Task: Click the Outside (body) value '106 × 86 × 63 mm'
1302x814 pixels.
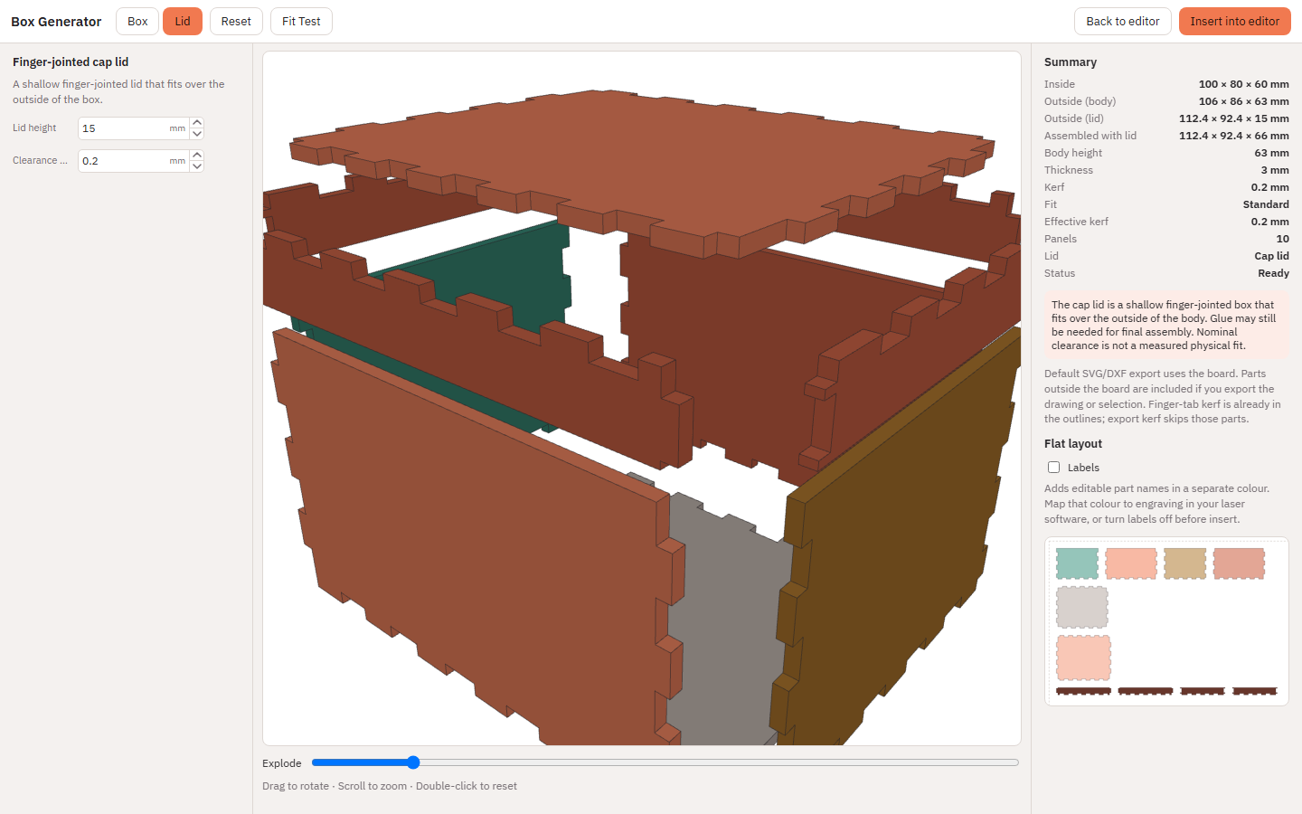Action: [x=1244, y=101]
